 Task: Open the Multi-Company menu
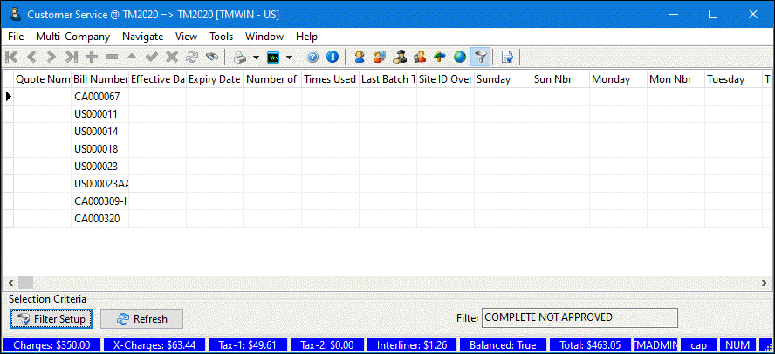click(72, 37)
